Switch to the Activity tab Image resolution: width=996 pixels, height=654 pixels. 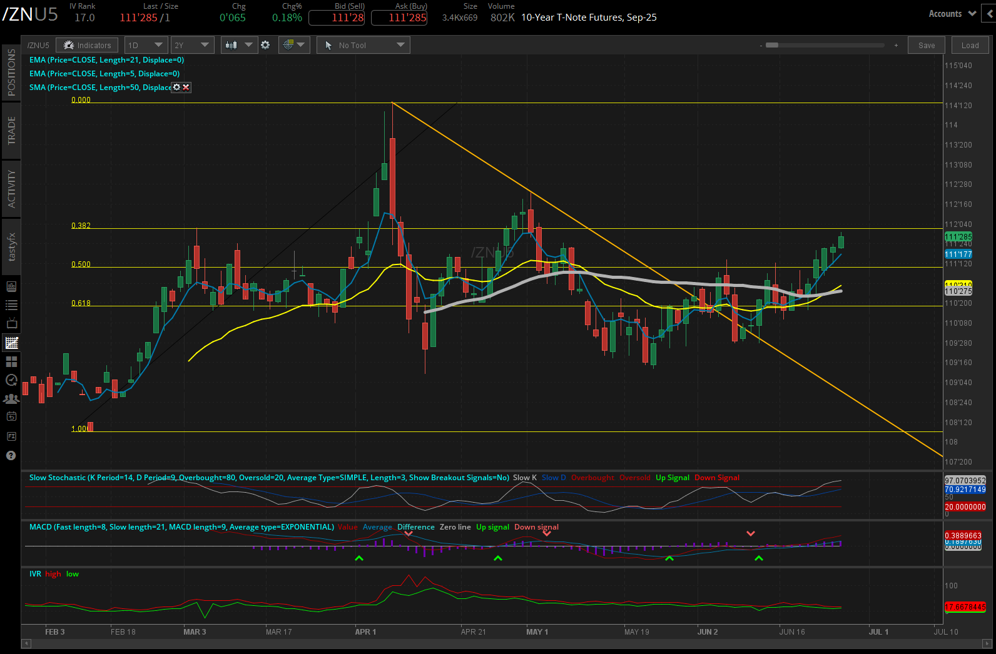(x=11, y=188)
